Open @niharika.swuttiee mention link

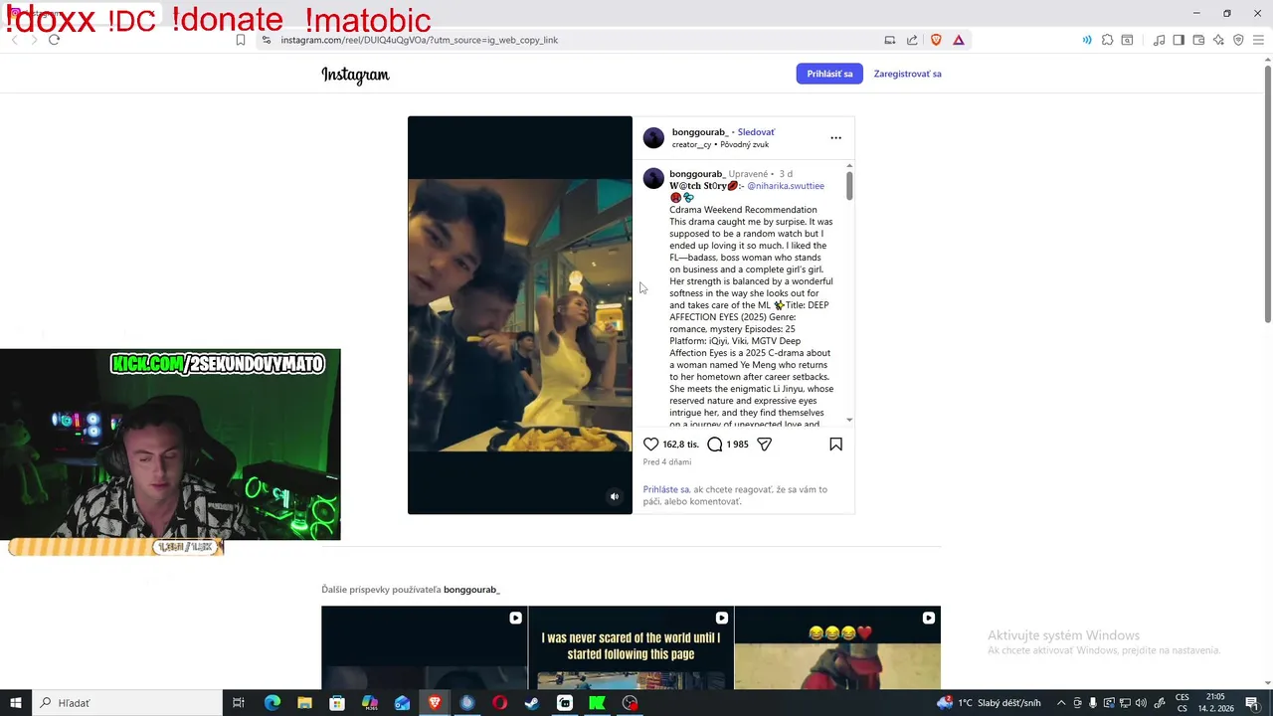pyautogui.click(x=786, y=186)
